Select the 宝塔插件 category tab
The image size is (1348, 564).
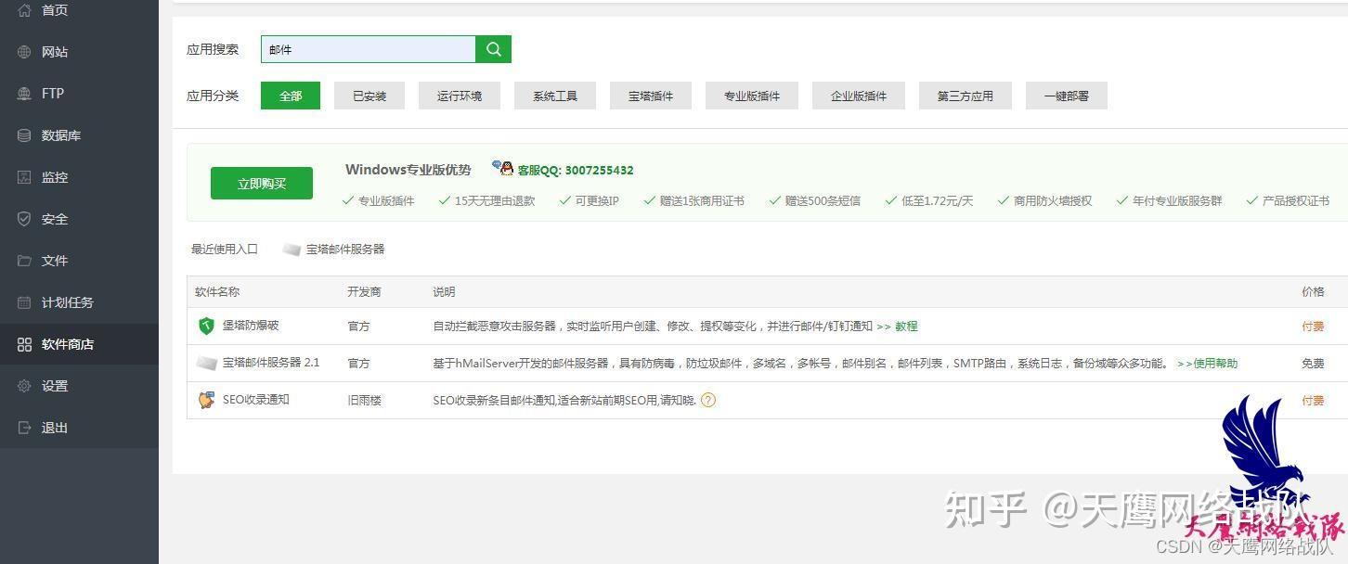pos(651,96)
